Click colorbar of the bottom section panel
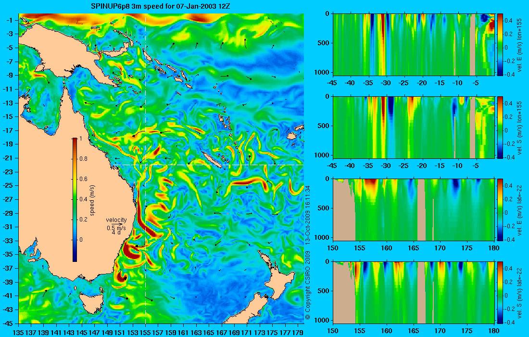529x337 pixels. tap(500, 292)
